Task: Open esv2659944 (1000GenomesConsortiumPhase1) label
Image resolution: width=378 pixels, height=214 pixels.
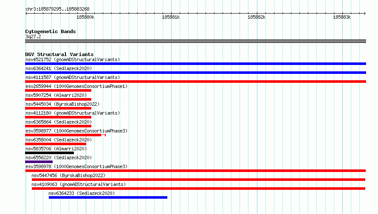Action: 76,86
